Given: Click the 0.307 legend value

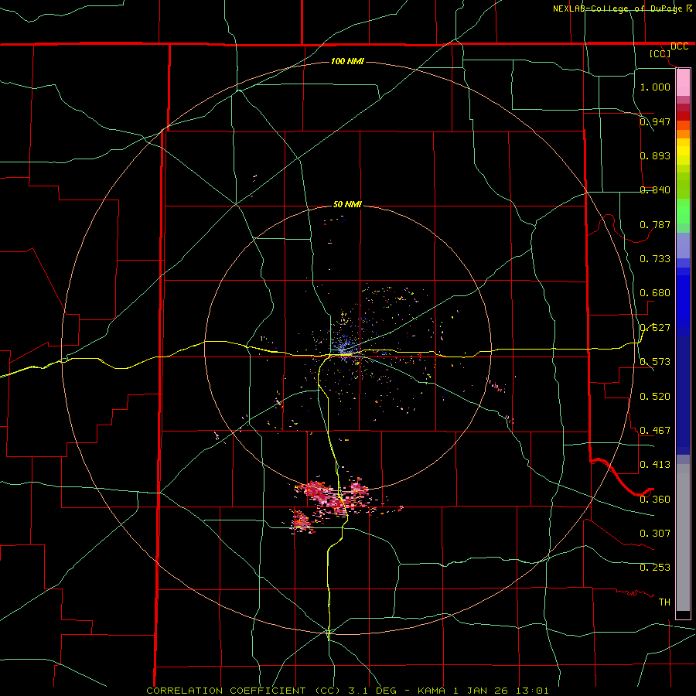Looking at the screenshot, I should 655,534.
